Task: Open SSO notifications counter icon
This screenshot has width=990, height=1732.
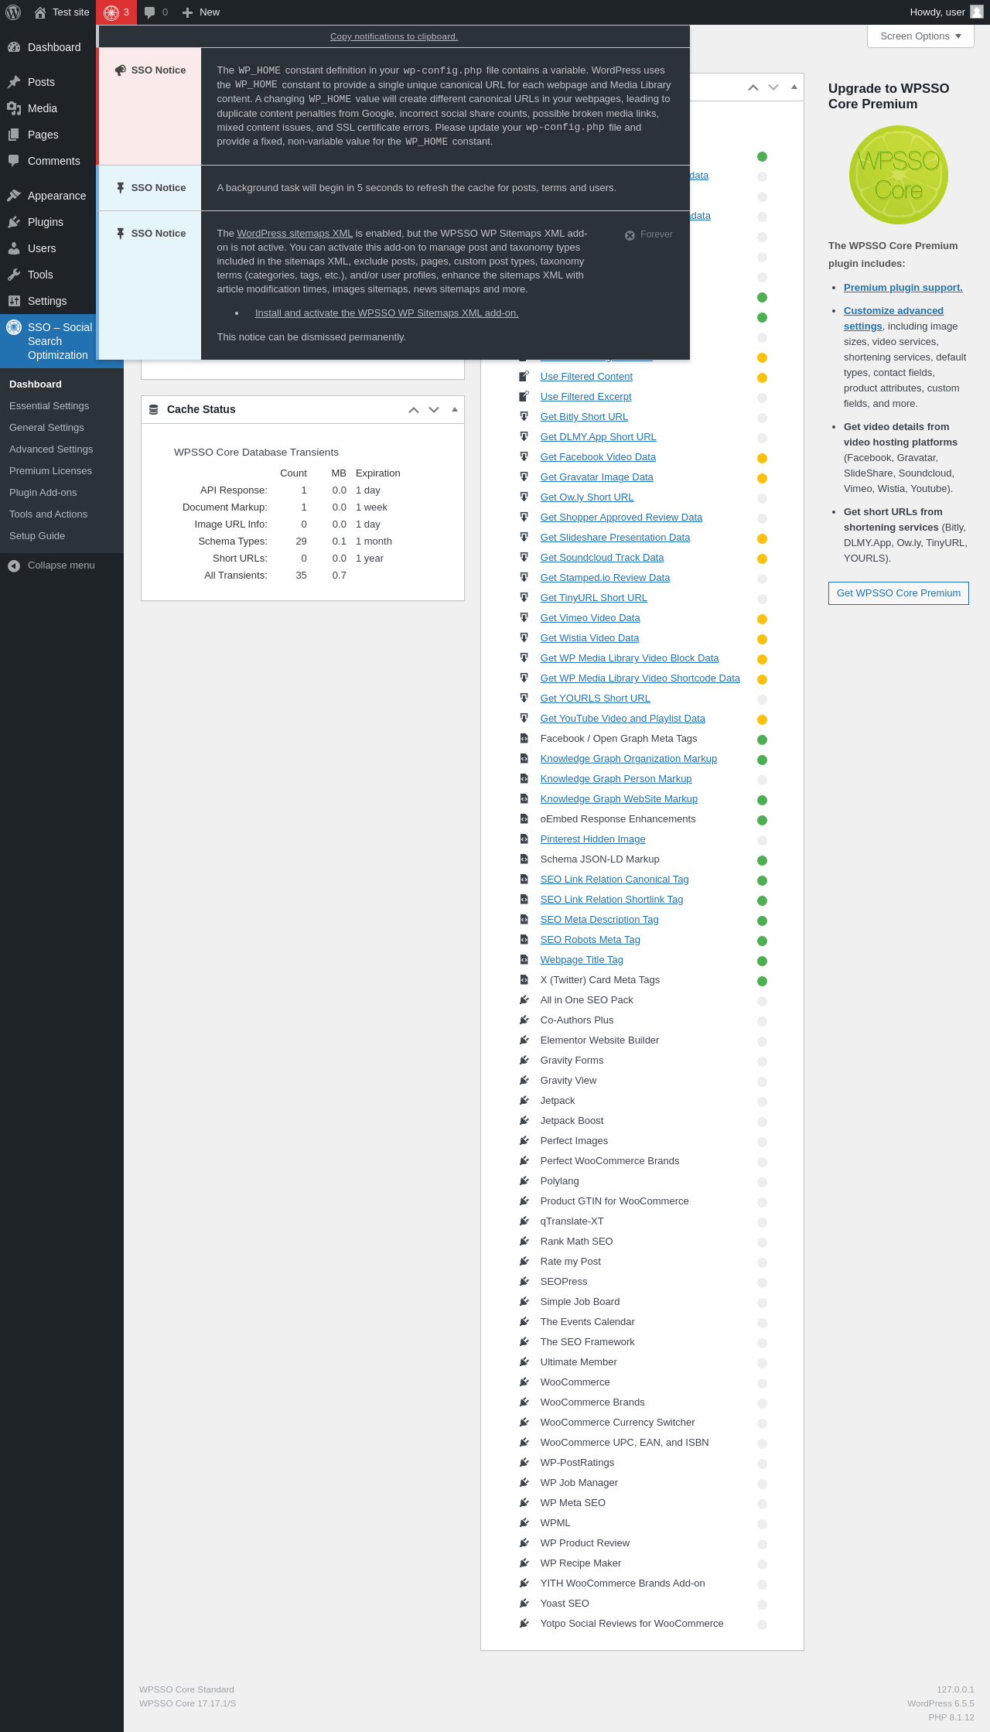Action: [111, 12]
